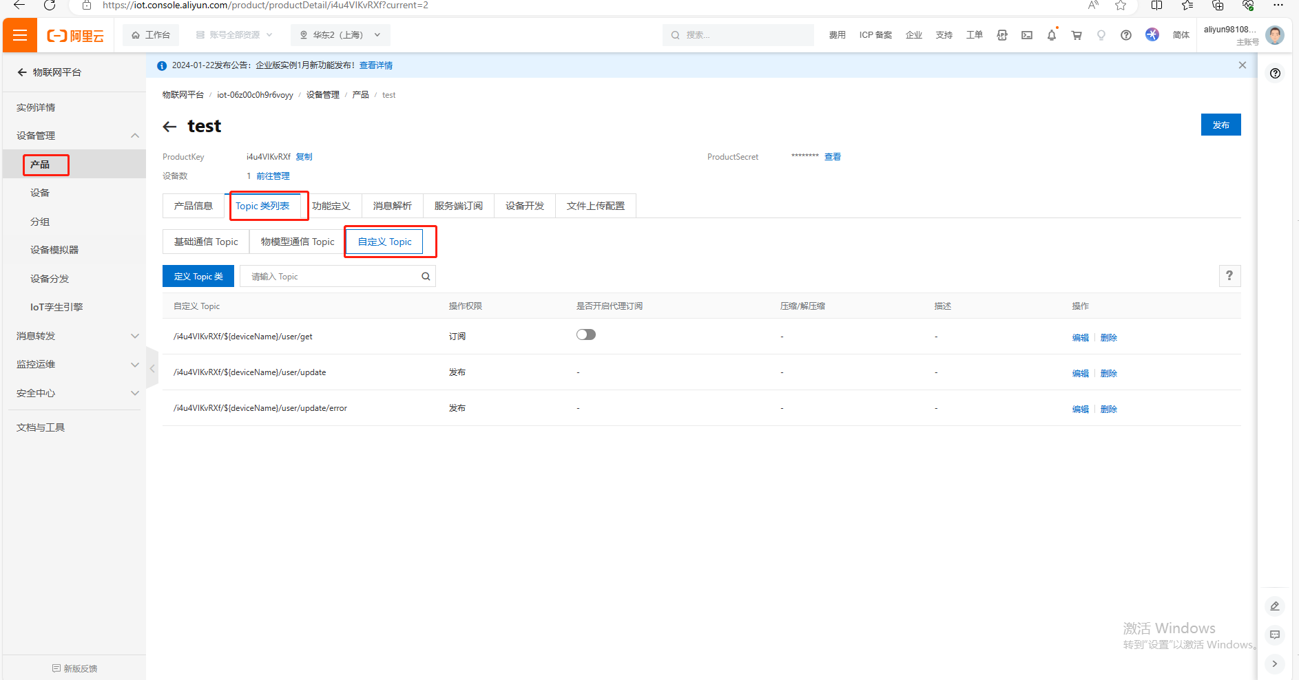The height and width of the screenshot is (680, 1299).
Task: Click the search magnifier in Topic field
Action: (426, 277)
